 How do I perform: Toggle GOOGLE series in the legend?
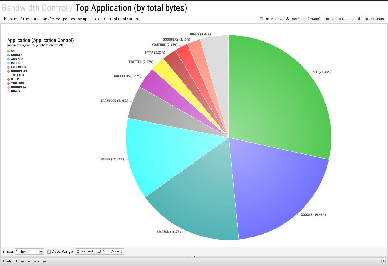pos(15,55)
